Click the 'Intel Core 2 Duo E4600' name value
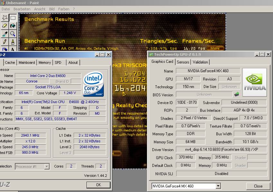 pos(48,76)
